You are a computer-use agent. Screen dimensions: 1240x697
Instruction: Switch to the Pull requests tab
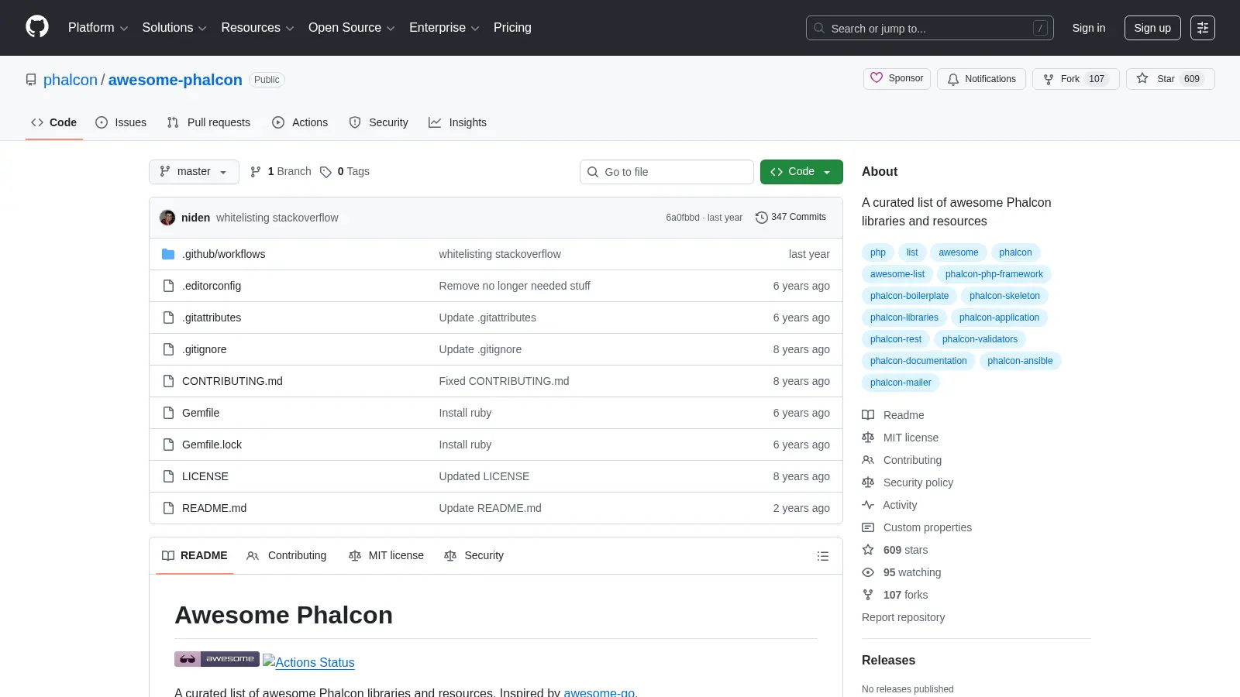click(208, 122)
